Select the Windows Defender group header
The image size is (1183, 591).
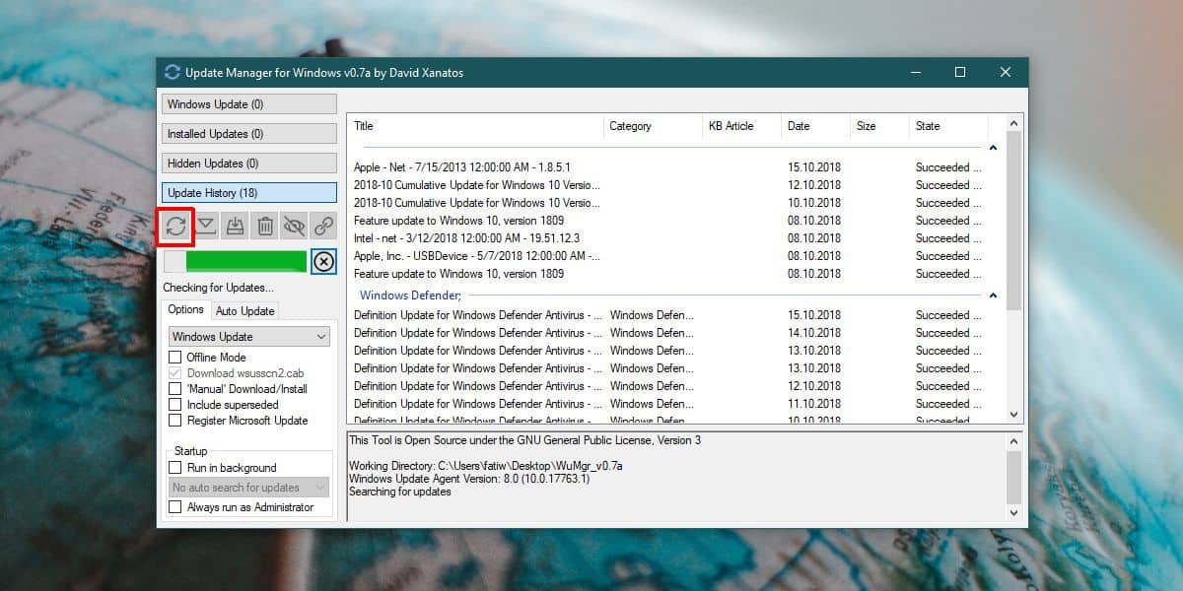(x=410, y=295)
